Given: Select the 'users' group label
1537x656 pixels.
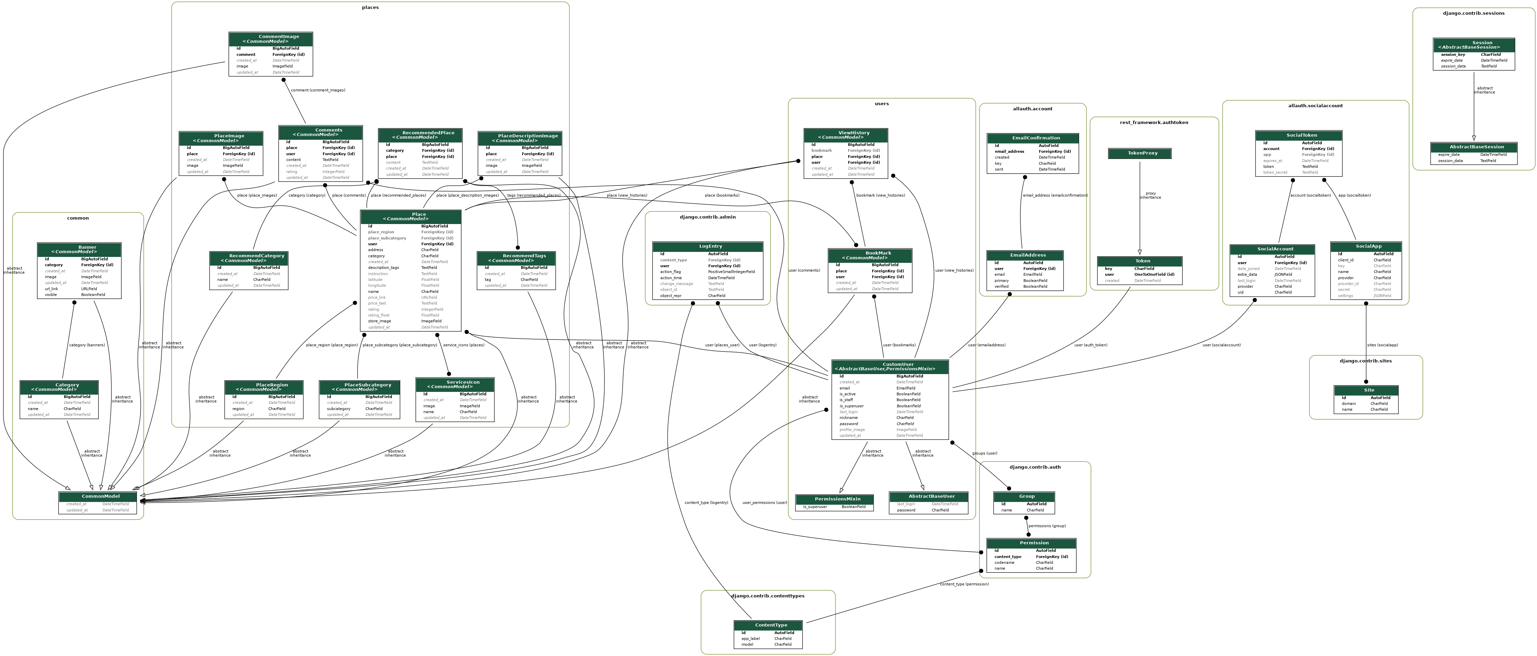Looking at the screenshot, I should click(882, 104).
